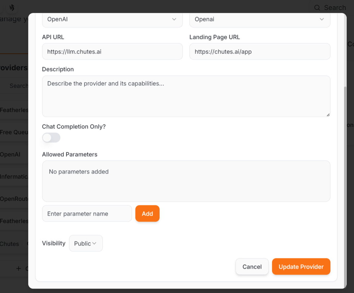Click the Enter parameter name field
354x293 pixels.
click(x=87, y=213)
